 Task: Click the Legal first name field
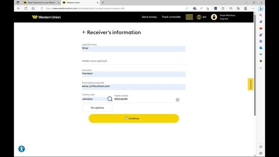(x=134, y=48)
